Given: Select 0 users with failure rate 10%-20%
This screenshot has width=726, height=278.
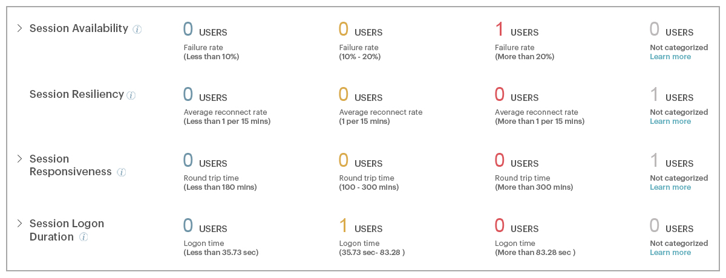Looking at the screenshot, I should pos(361,29).
